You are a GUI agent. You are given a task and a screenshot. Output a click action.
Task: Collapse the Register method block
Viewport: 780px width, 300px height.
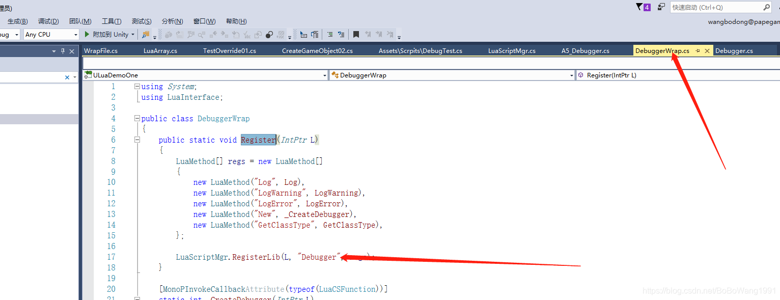click(x=137, y=140)
